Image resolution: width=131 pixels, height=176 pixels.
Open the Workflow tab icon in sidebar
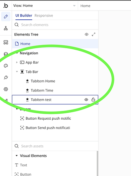point(6,28)
